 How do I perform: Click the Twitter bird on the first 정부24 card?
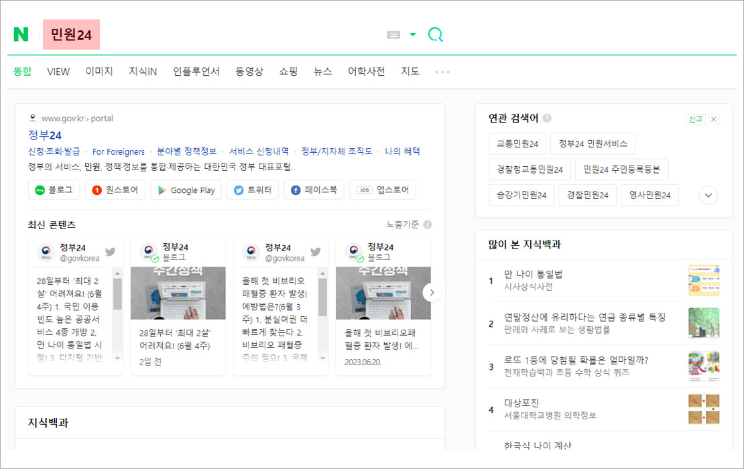click(x=111, y=252)
